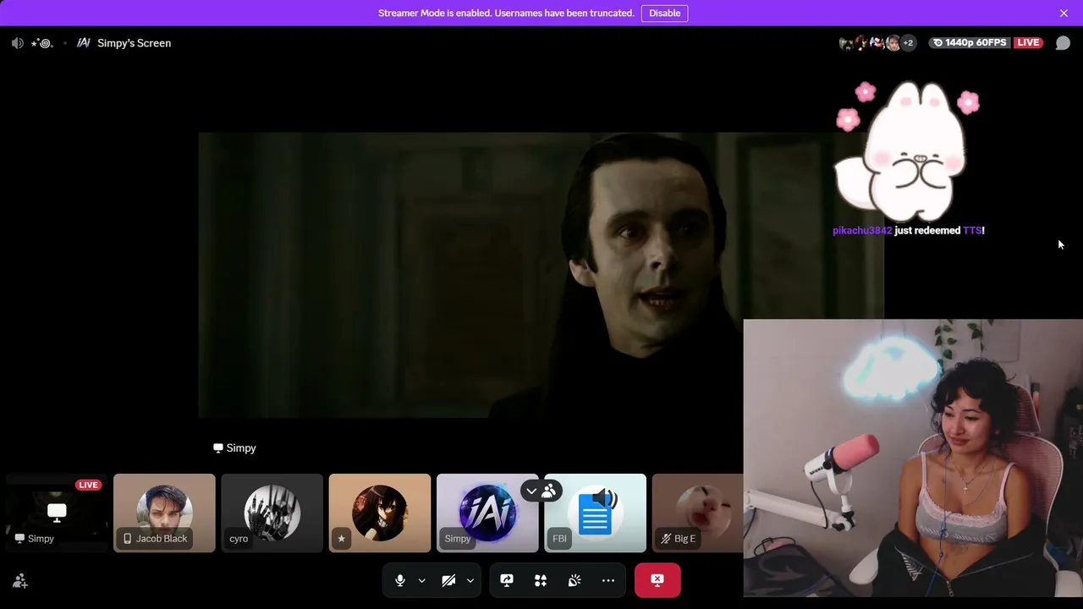Toggle the microphone mute button
The height and width of the screenshot is (609, 1083).
[x=400, y=580]
